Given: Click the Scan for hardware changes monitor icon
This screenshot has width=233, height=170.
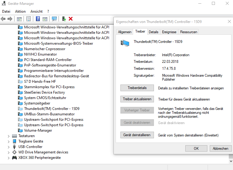Looking at the screenshot, I should [x=54, y=19].
